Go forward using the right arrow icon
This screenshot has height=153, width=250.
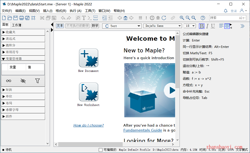tap(131, 18)
